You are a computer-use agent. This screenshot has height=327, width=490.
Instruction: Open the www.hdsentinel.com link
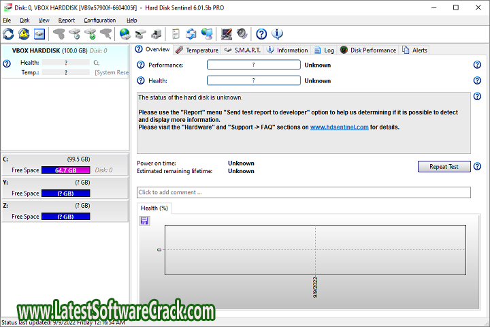point(339,127)
